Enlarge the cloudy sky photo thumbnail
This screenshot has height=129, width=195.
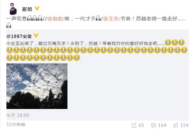point(37,86)
